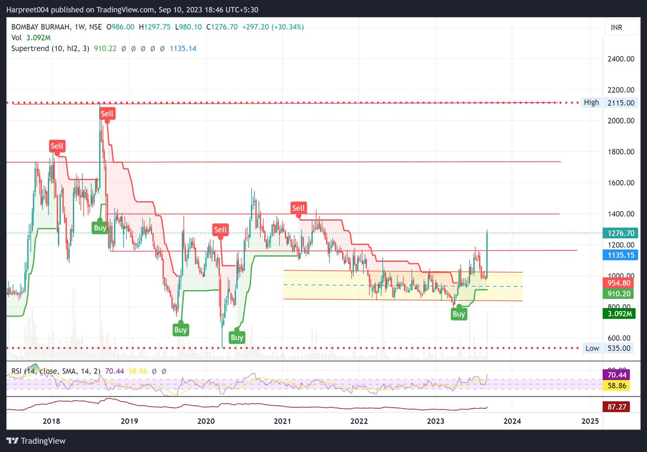This screenshot has height=452, width=647.
Task: Select the Buy signal in mid-2020
Action: (237, 338)
